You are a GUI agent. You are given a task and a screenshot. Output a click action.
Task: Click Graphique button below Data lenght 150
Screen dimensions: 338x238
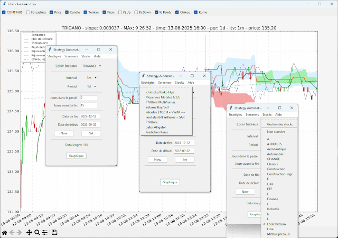77,156
